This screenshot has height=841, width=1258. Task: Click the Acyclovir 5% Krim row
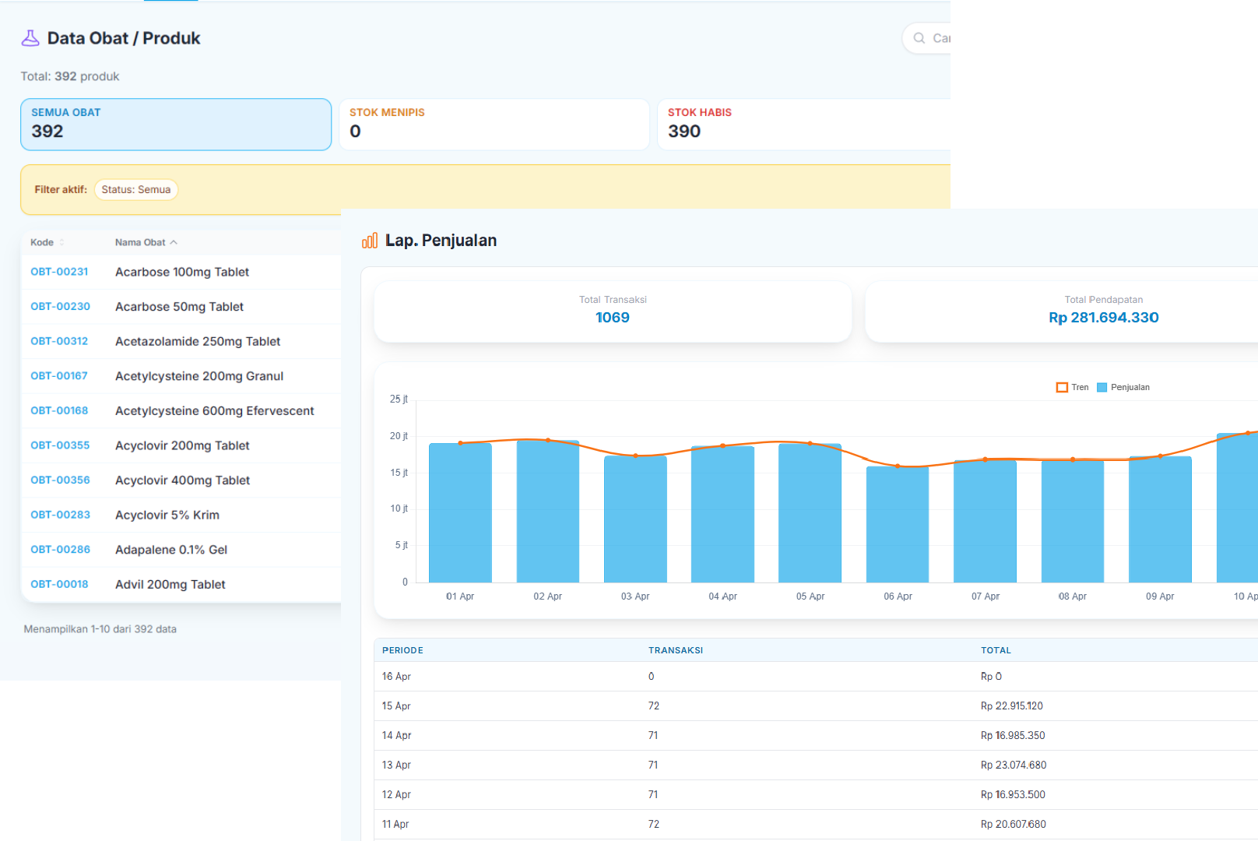pos(167,515)
